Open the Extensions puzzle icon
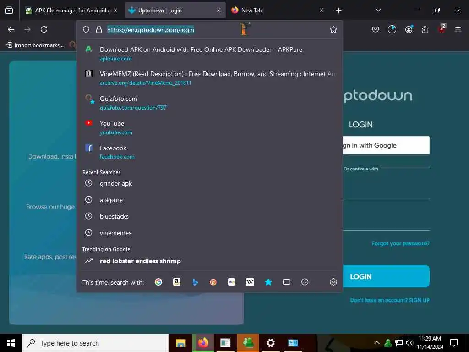The width and height of the screenshot is (469, 352). [x=425, y=29]
